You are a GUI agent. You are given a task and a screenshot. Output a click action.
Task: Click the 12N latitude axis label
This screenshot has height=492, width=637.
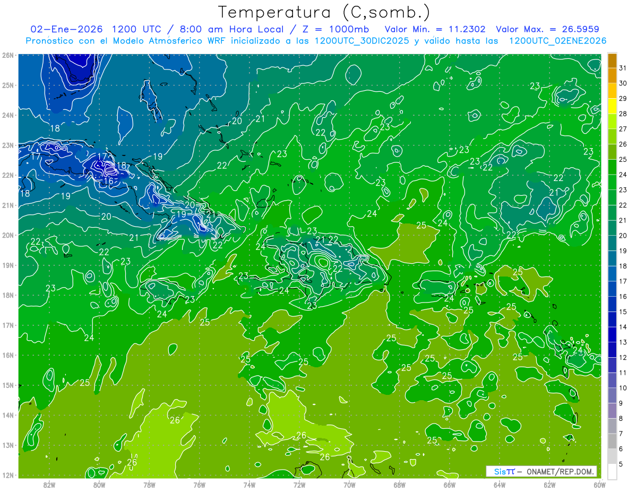7,475
